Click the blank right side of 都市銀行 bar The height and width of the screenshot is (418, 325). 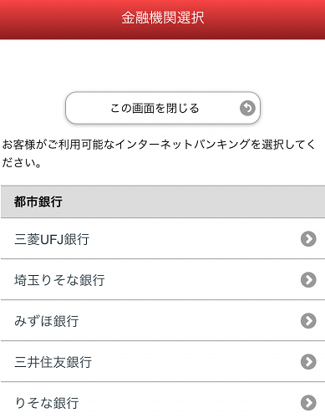tap(195, 201)
